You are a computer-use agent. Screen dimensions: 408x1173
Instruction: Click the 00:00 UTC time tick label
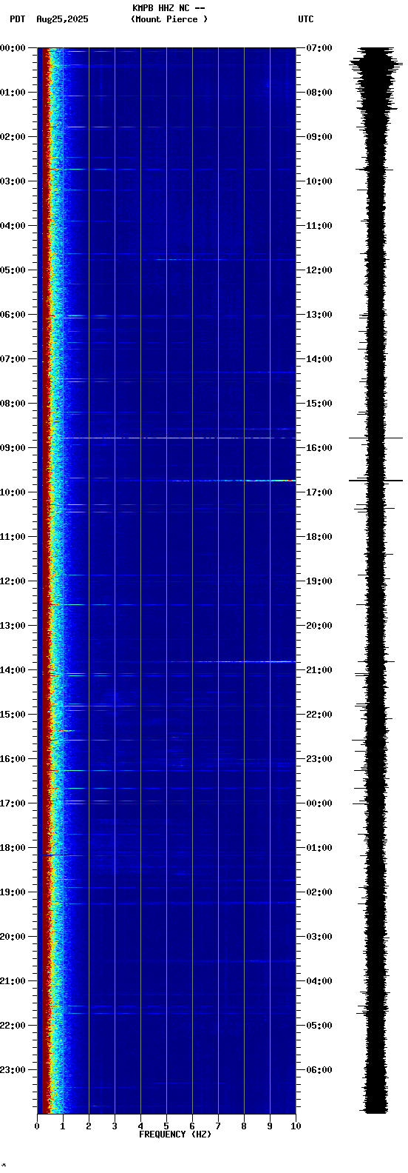point(319,803)
